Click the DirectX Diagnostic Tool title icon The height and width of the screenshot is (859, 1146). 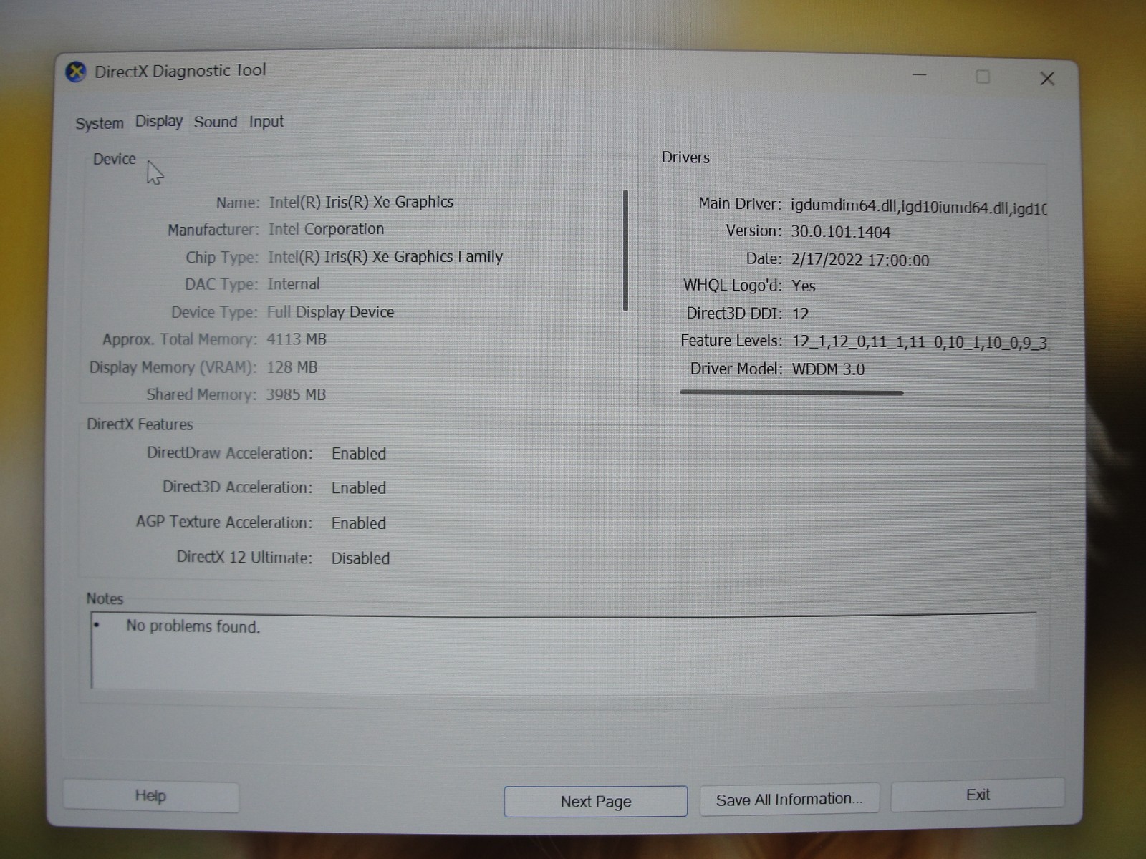click(76, 72)
